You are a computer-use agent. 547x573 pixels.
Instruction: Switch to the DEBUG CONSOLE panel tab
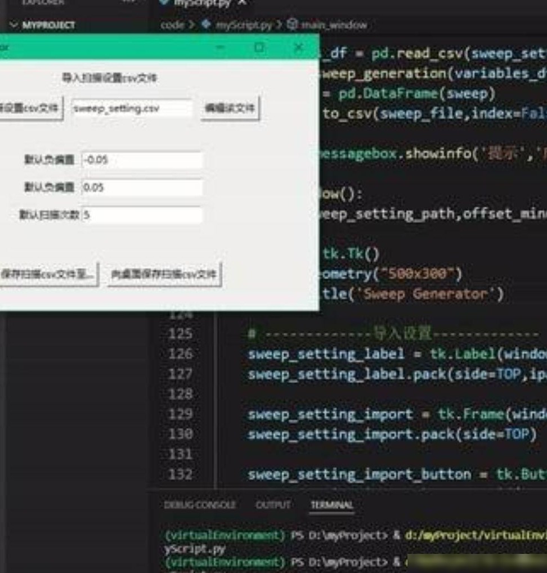200,505
